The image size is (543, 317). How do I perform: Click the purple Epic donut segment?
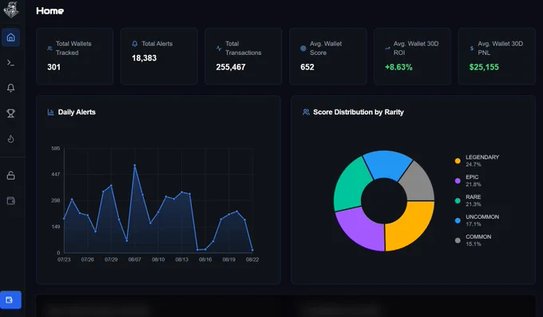tap(360, 228)
